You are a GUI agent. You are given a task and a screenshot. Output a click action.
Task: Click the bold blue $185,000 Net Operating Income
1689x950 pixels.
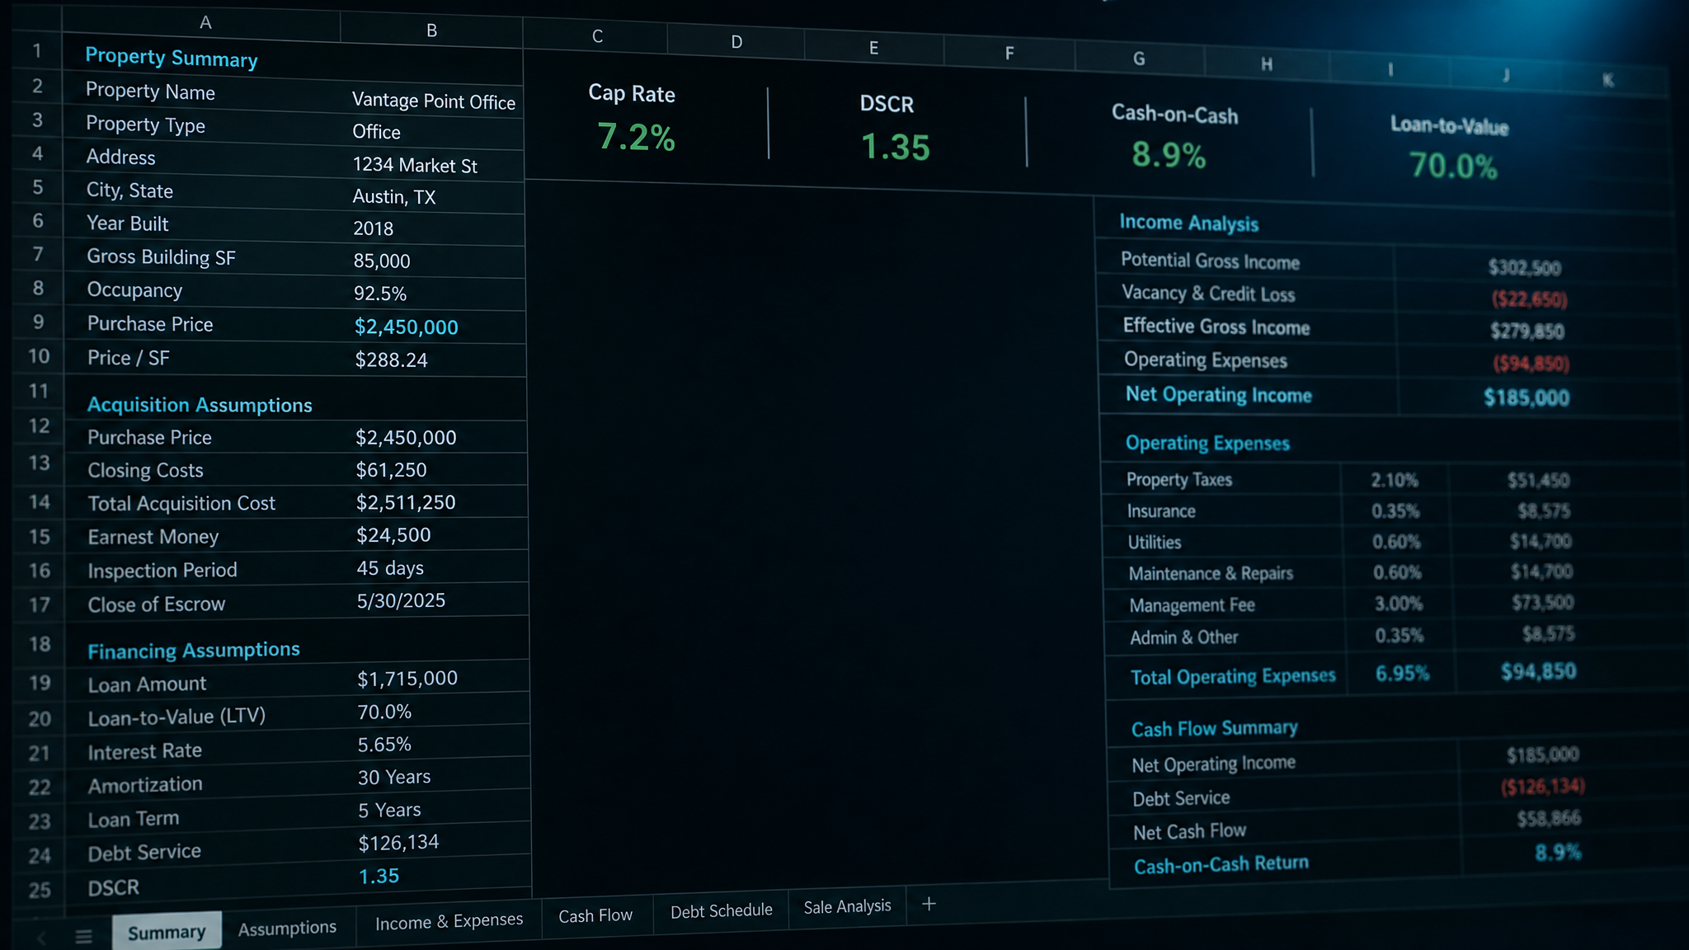click(1527, 397)
